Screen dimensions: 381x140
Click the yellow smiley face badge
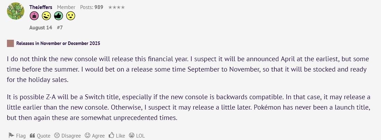(71, 16)
